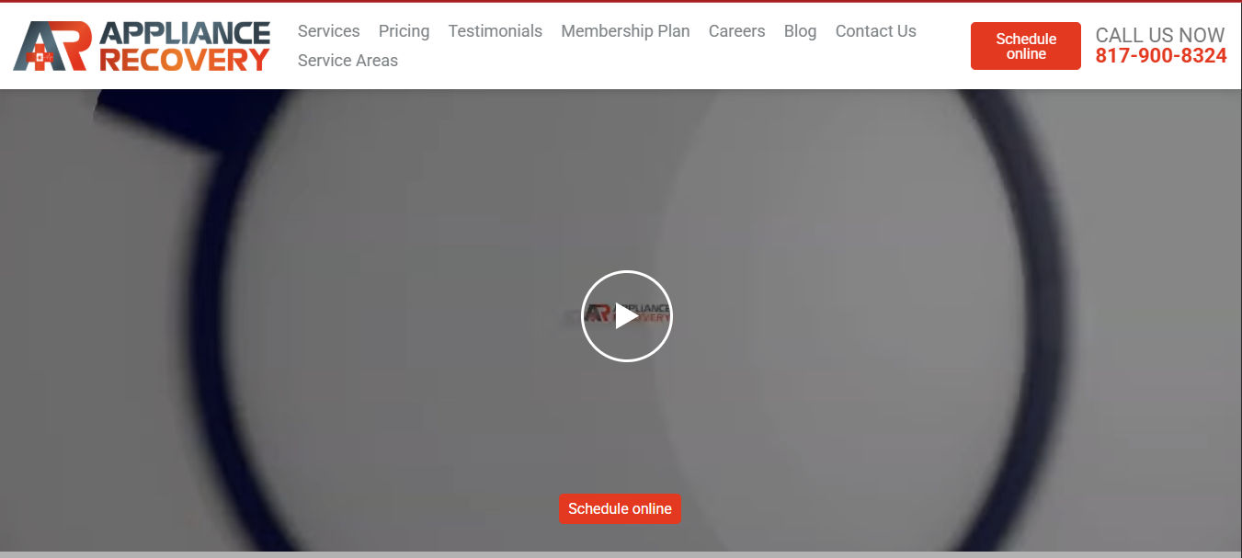
Task: Click the CALL US NOW text
Action: [x=1160, y=35]
